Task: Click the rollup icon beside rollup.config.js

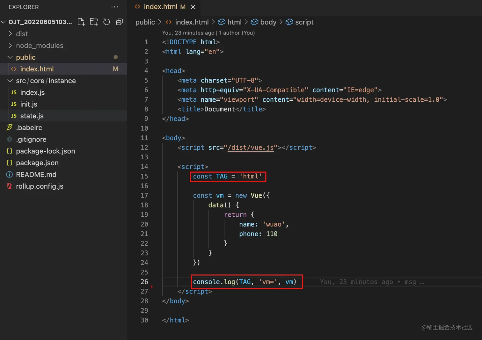Action: (10, 186)
